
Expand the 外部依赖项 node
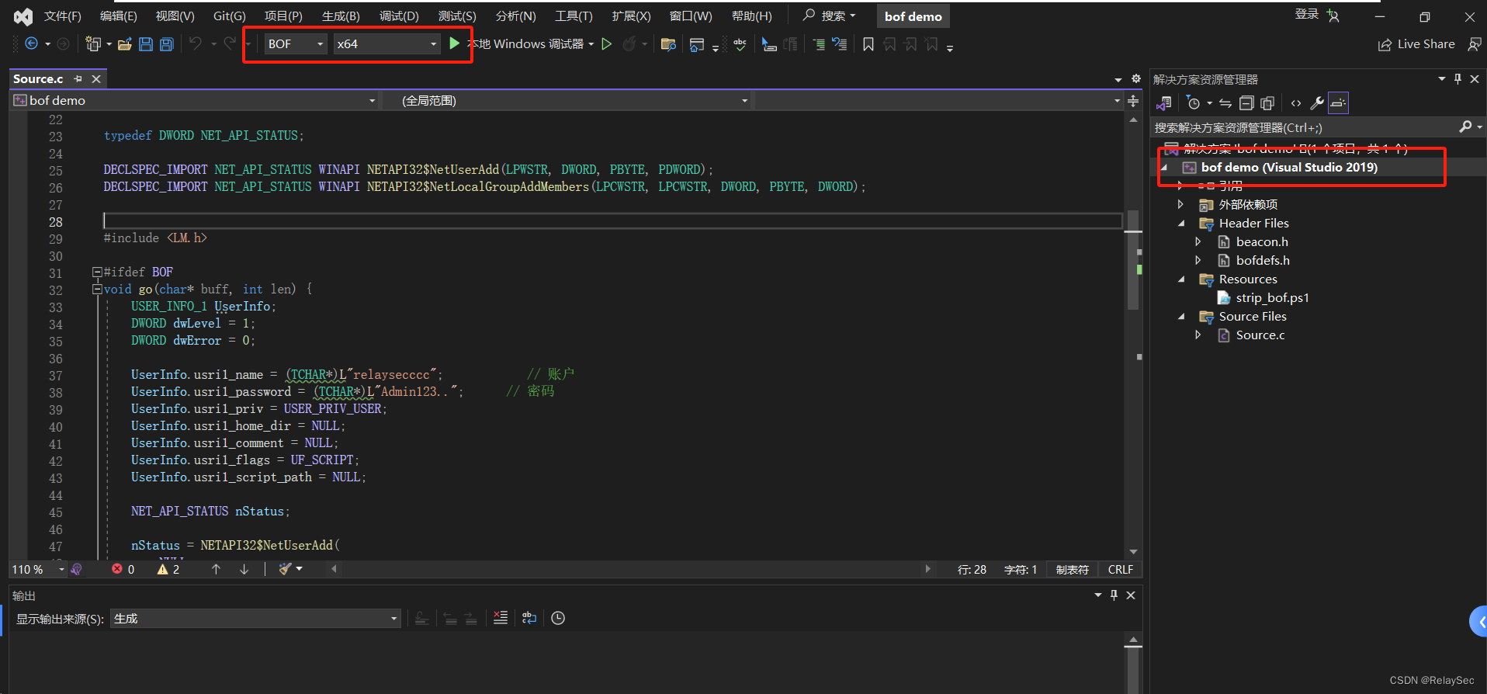tap(1181, 205)
